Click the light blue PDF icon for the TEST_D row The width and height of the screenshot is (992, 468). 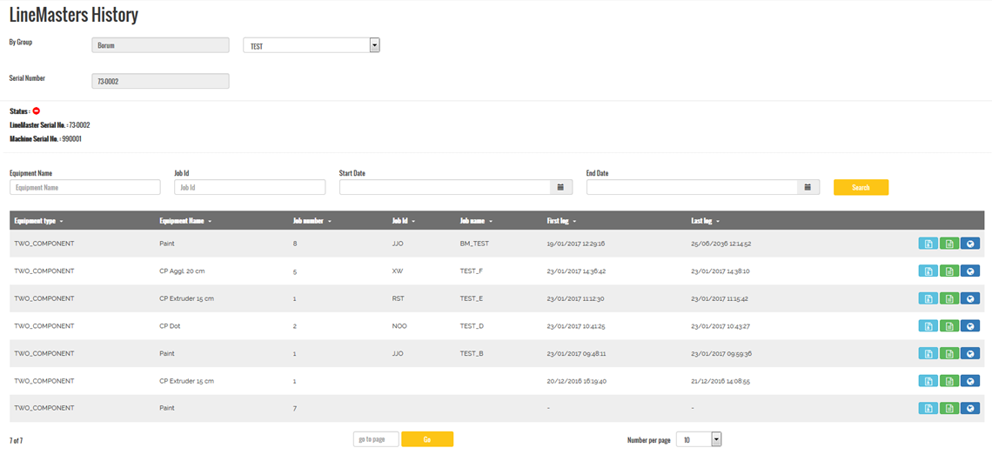click(928, 326)
